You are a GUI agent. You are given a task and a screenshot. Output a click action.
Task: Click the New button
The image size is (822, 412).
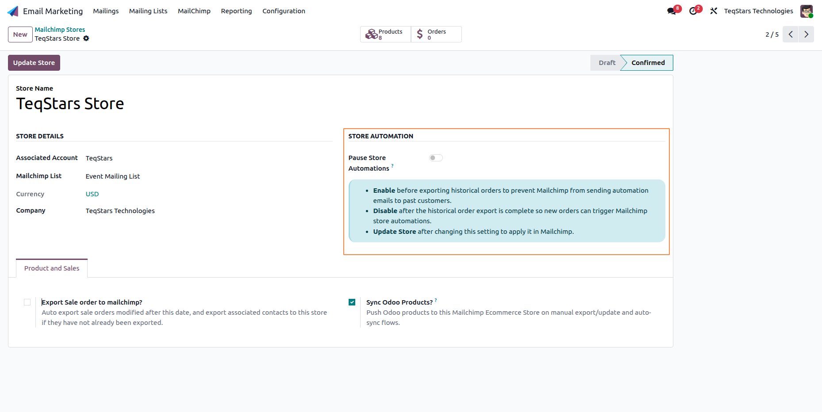coord(20,34)
